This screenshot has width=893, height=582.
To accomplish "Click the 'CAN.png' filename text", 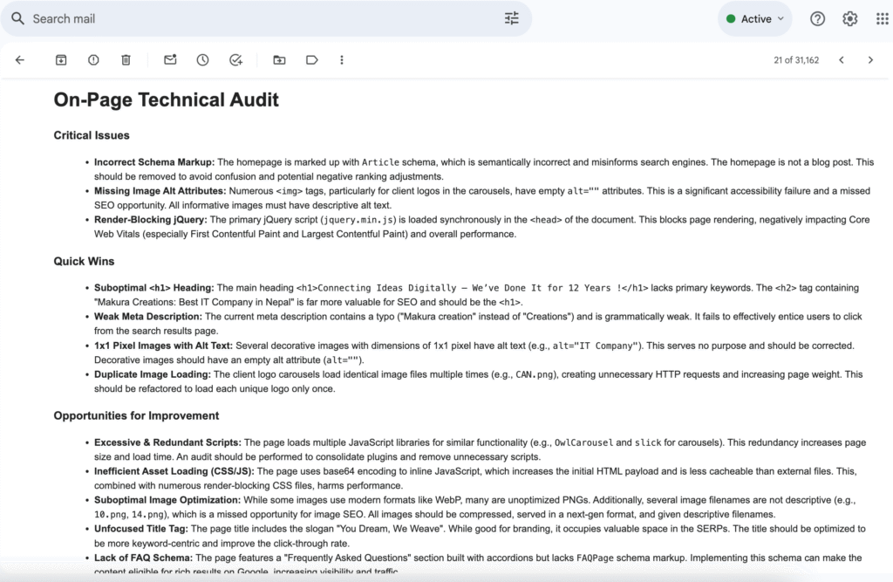I will pos(535,374).
